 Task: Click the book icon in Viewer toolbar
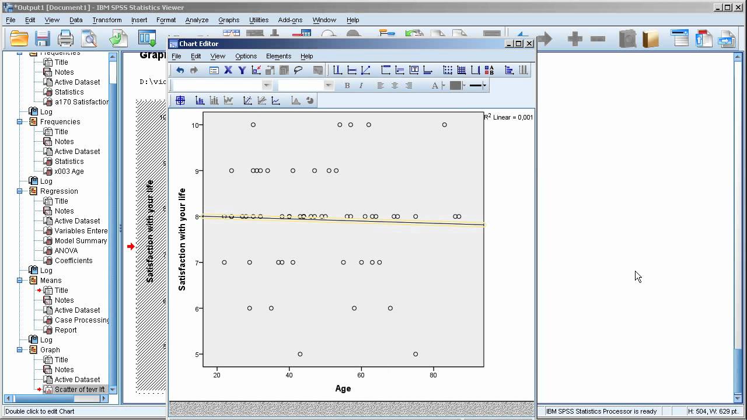click(650, 39)
